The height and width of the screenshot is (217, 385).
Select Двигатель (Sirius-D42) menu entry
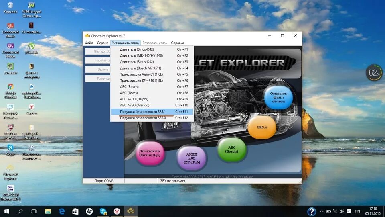(152, 49)
